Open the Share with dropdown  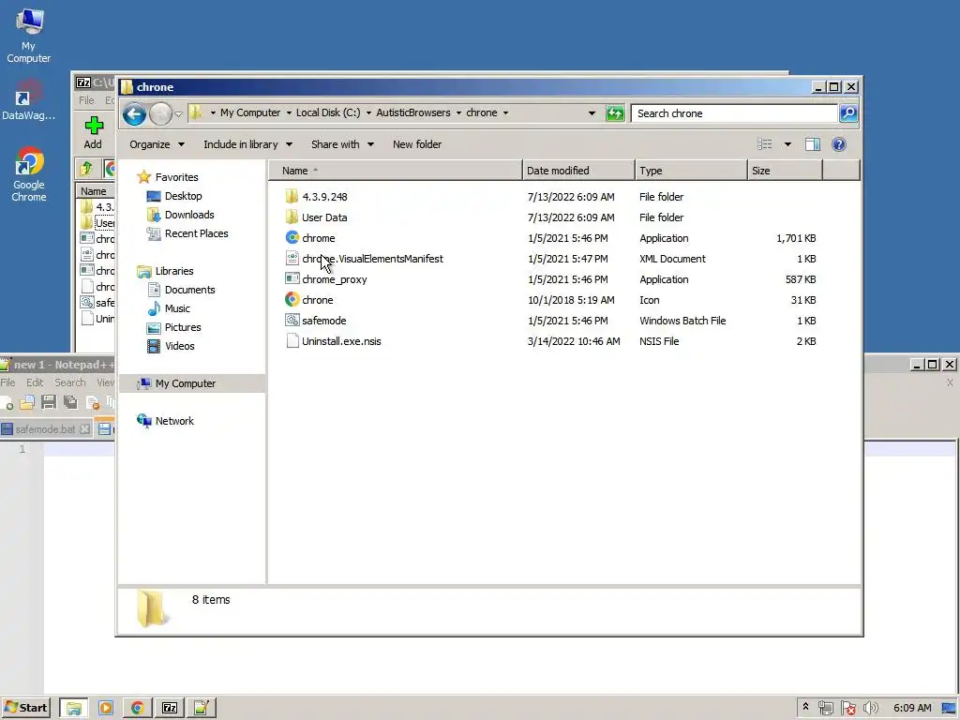pyautogui.click(x=342, y=144)
